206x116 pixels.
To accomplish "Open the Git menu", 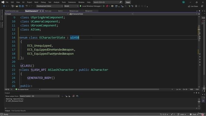I will tap(23, 2).
